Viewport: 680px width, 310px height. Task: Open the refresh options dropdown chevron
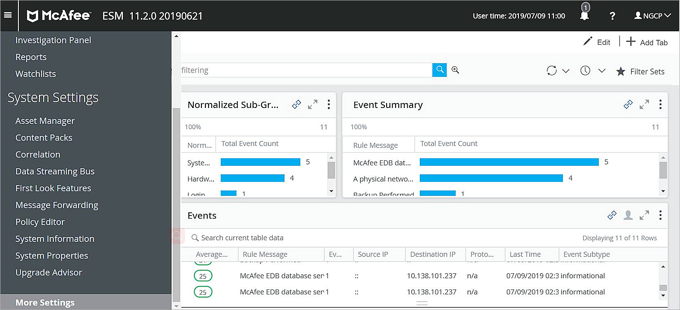coord(566,70)
